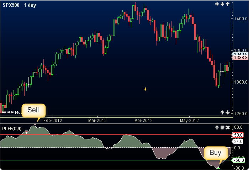Click the Mar-2012 date axis label
This screenshot has height=170, width=249.
click(97, 121)
